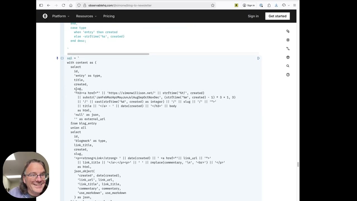Open the browser sidebar panel icon
Viewport: 357px width, 201px height.
[x=41, y=5]
